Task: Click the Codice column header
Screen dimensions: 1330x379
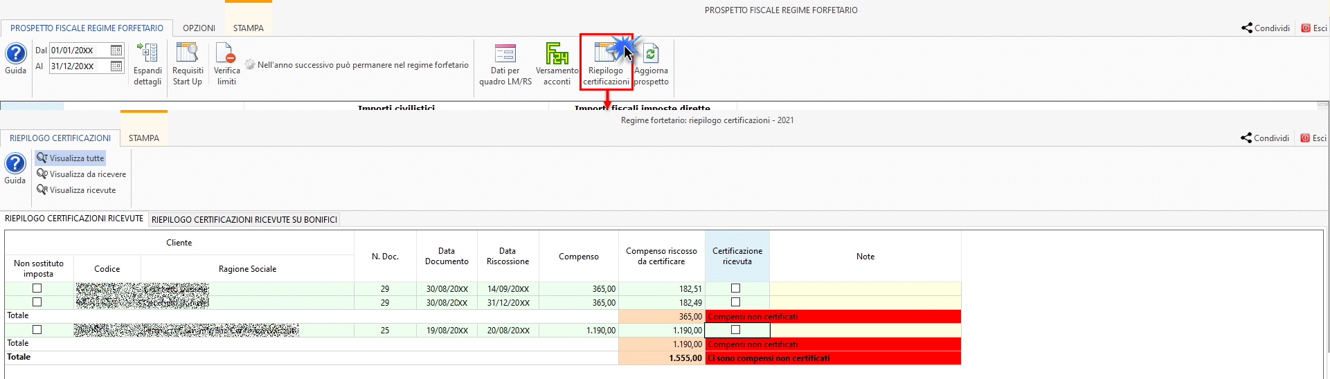Action: [107, 269]
